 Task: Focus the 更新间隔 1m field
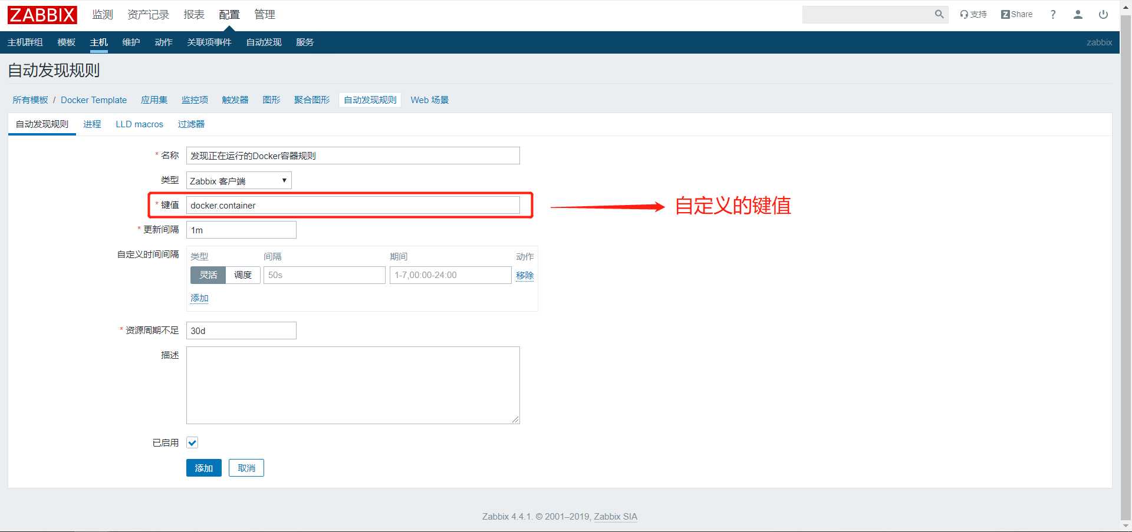click(x=241, y=230)
